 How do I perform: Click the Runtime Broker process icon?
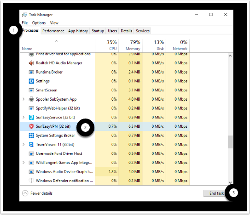(x=31, y=72)
